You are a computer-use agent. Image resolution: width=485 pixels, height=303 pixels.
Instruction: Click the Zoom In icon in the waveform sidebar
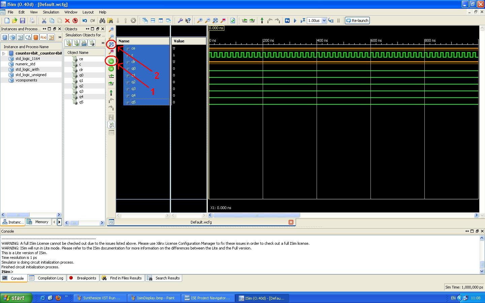[x=111, y=29]
